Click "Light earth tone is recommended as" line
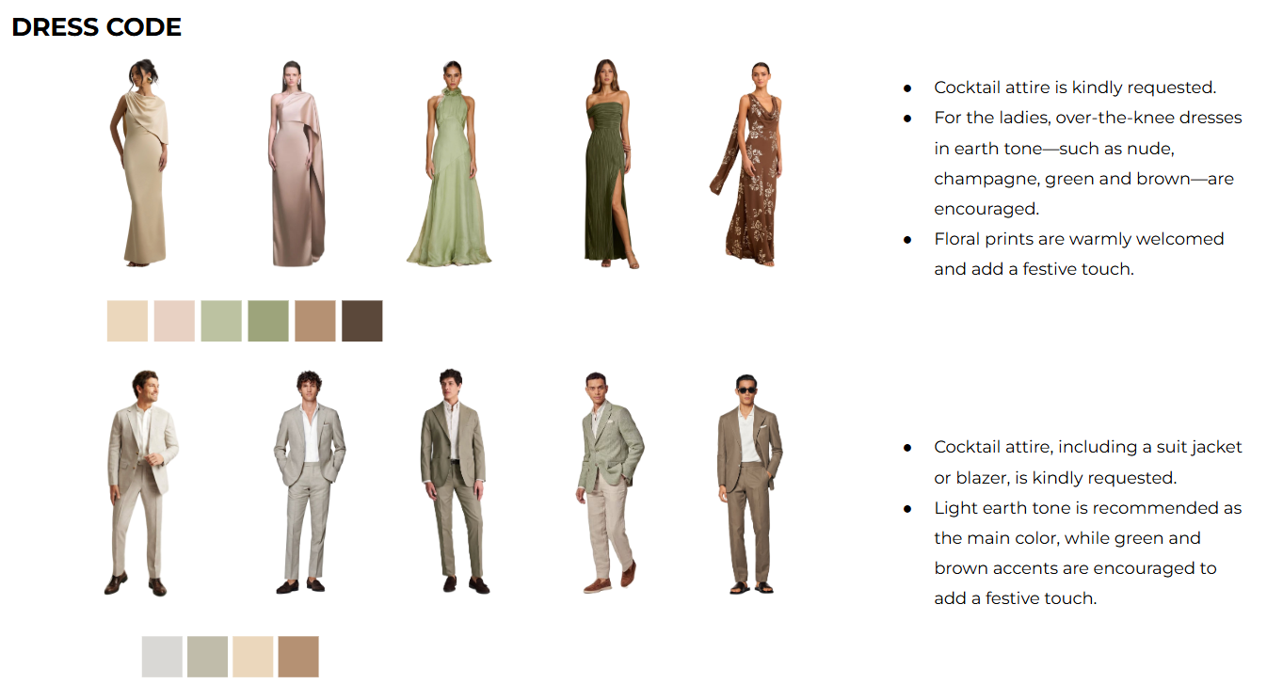Screen dimensions: 1283x700 pos(1088,508)
